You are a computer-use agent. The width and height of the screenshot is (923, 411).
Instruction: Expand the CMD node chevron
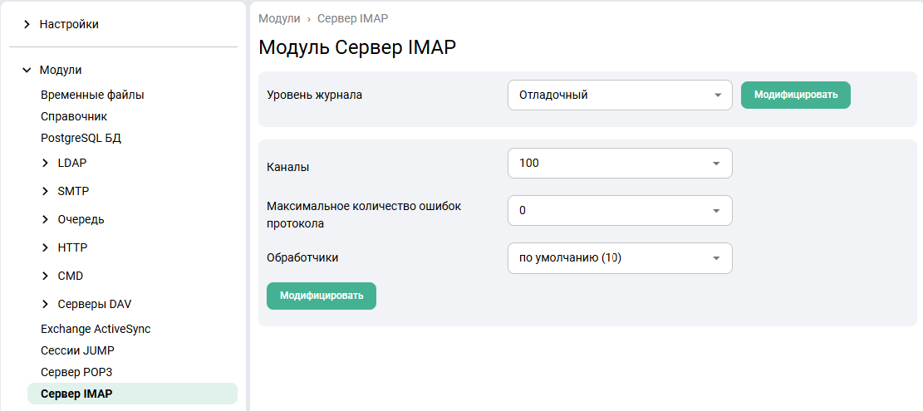pos(45,276)
